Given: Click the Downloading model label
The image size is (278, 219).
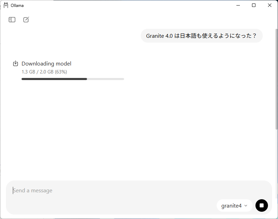Looking at the screenshot, I should (46, 63).
